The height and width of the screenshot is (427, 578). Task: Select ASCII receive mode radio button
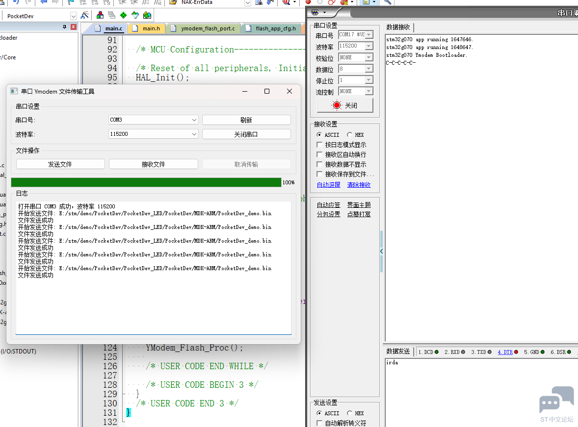pos(319,134)
